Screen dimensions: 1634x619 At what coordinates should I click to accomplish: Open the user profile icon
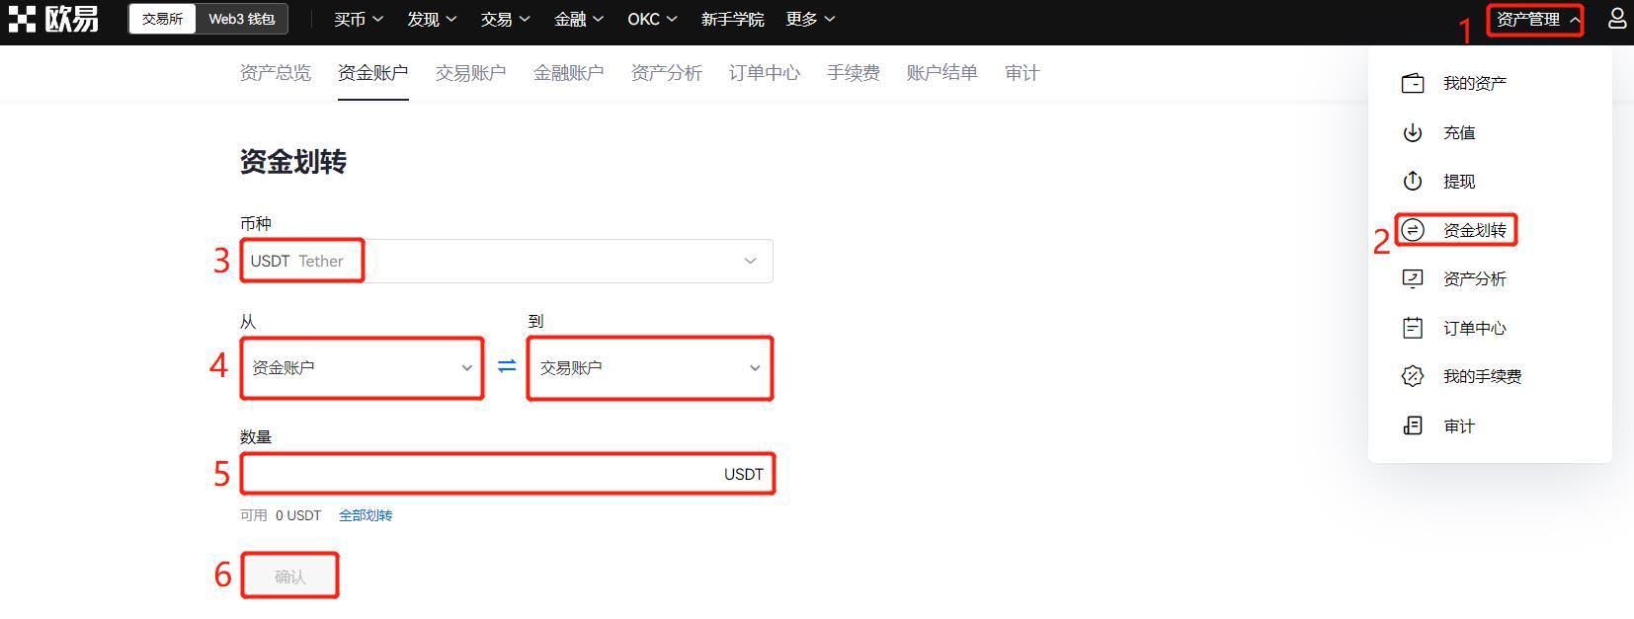pos(1617,19)
